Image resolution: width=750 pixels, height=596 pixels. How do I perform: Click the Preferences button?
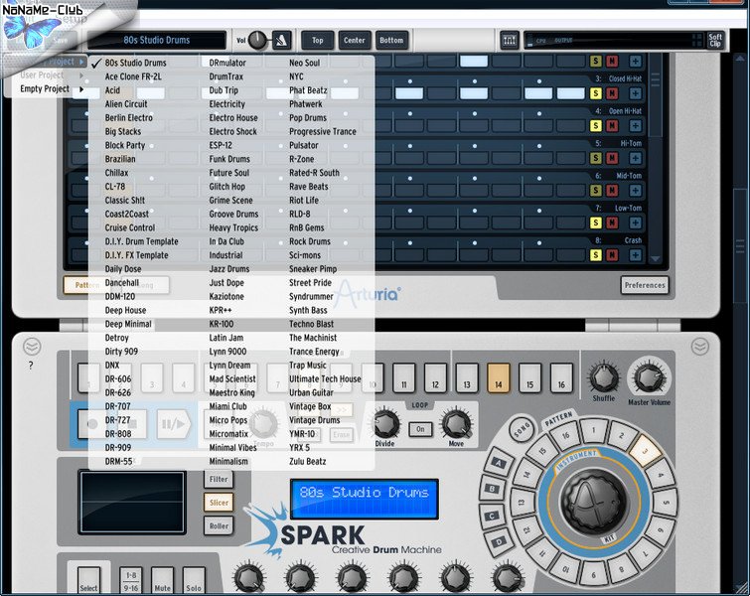pos(645,286)
